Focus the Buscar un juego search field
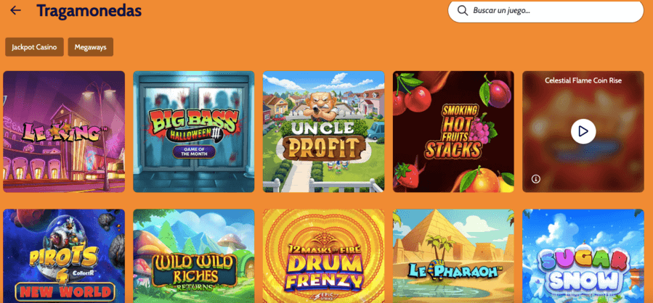 click(545, 11)
